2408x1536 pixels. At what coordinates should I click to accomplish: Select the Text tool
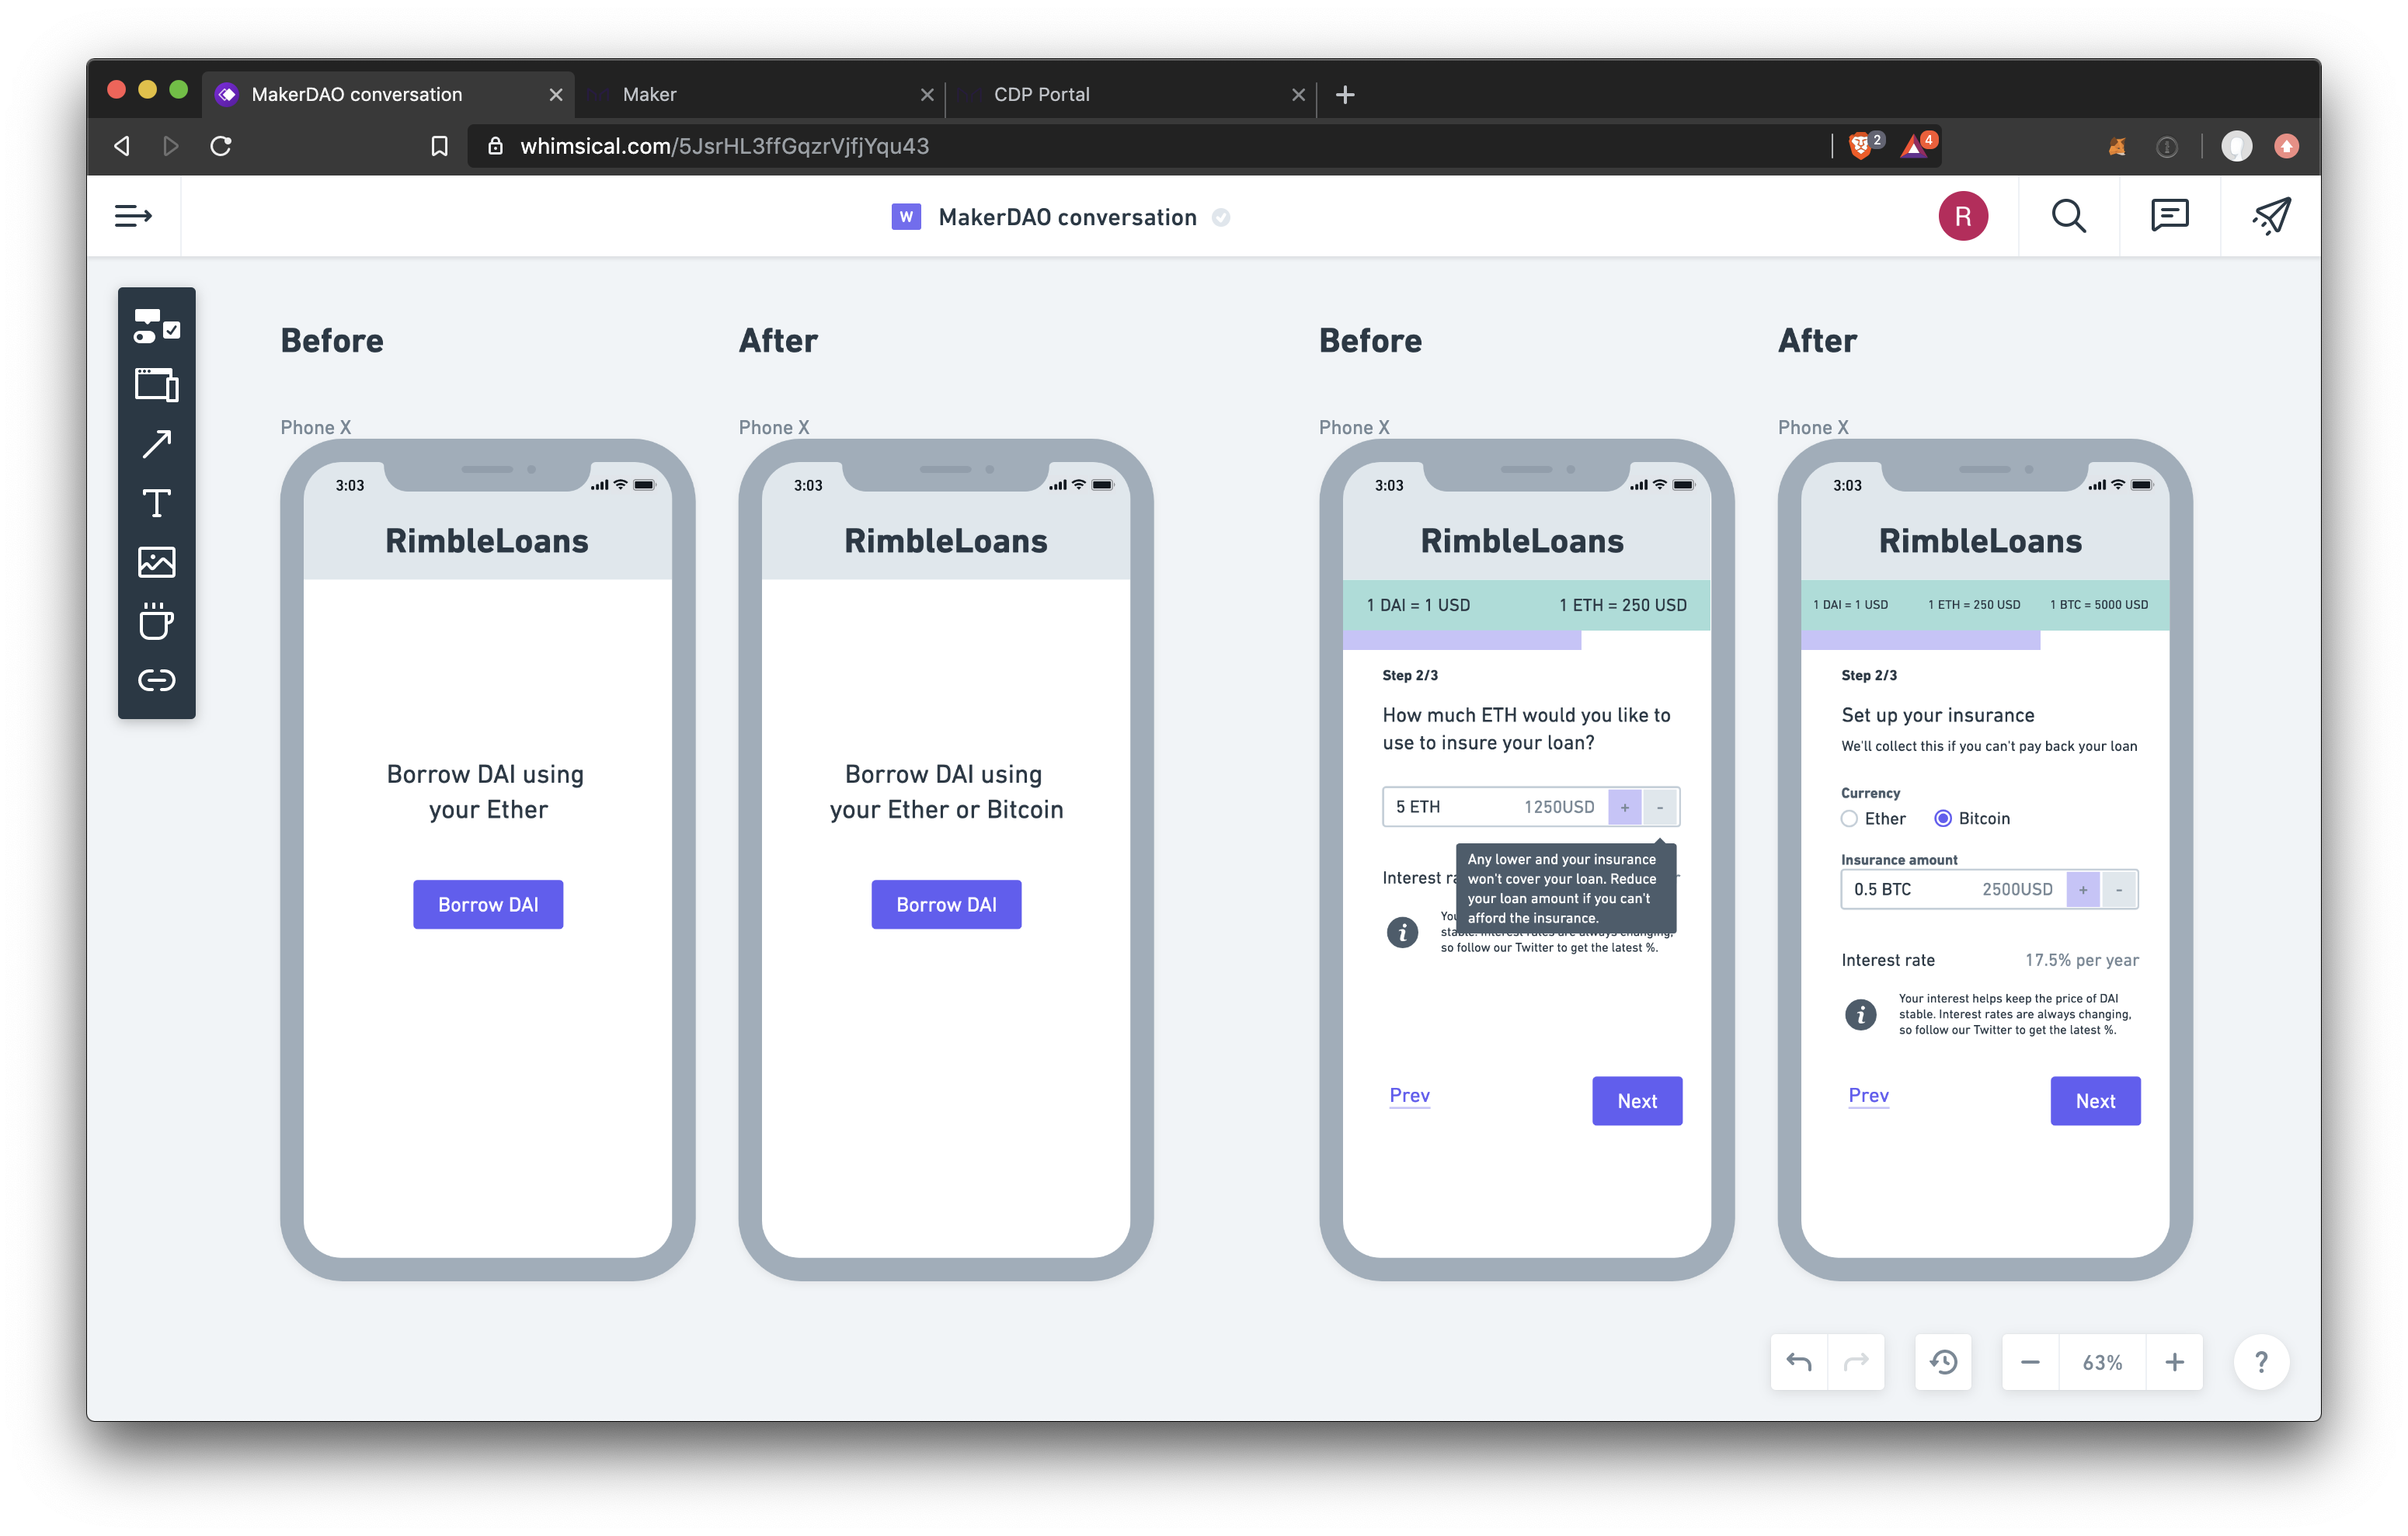[157, 503]
